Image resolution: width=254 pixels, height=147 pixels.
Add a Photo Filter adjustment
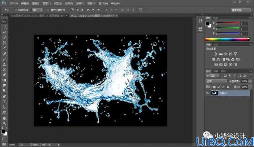228,59
